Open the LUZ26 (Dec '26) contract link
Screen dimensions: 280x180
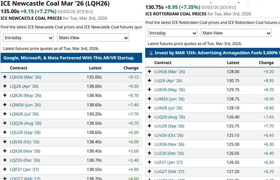tap(169, 153)
